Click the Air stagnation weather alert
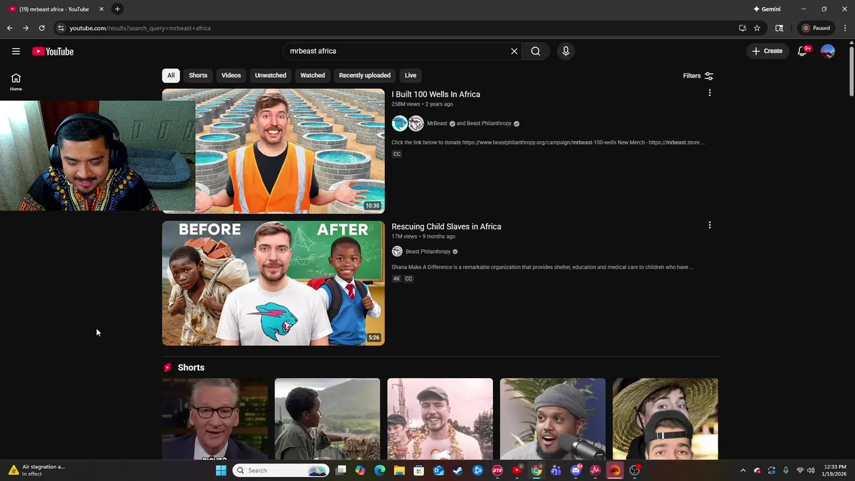 click(x=37, y=470)
